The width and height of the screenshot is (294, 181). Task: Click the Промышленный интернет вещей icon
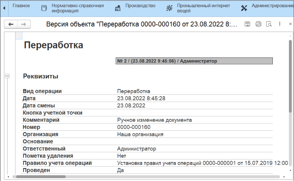169,8
